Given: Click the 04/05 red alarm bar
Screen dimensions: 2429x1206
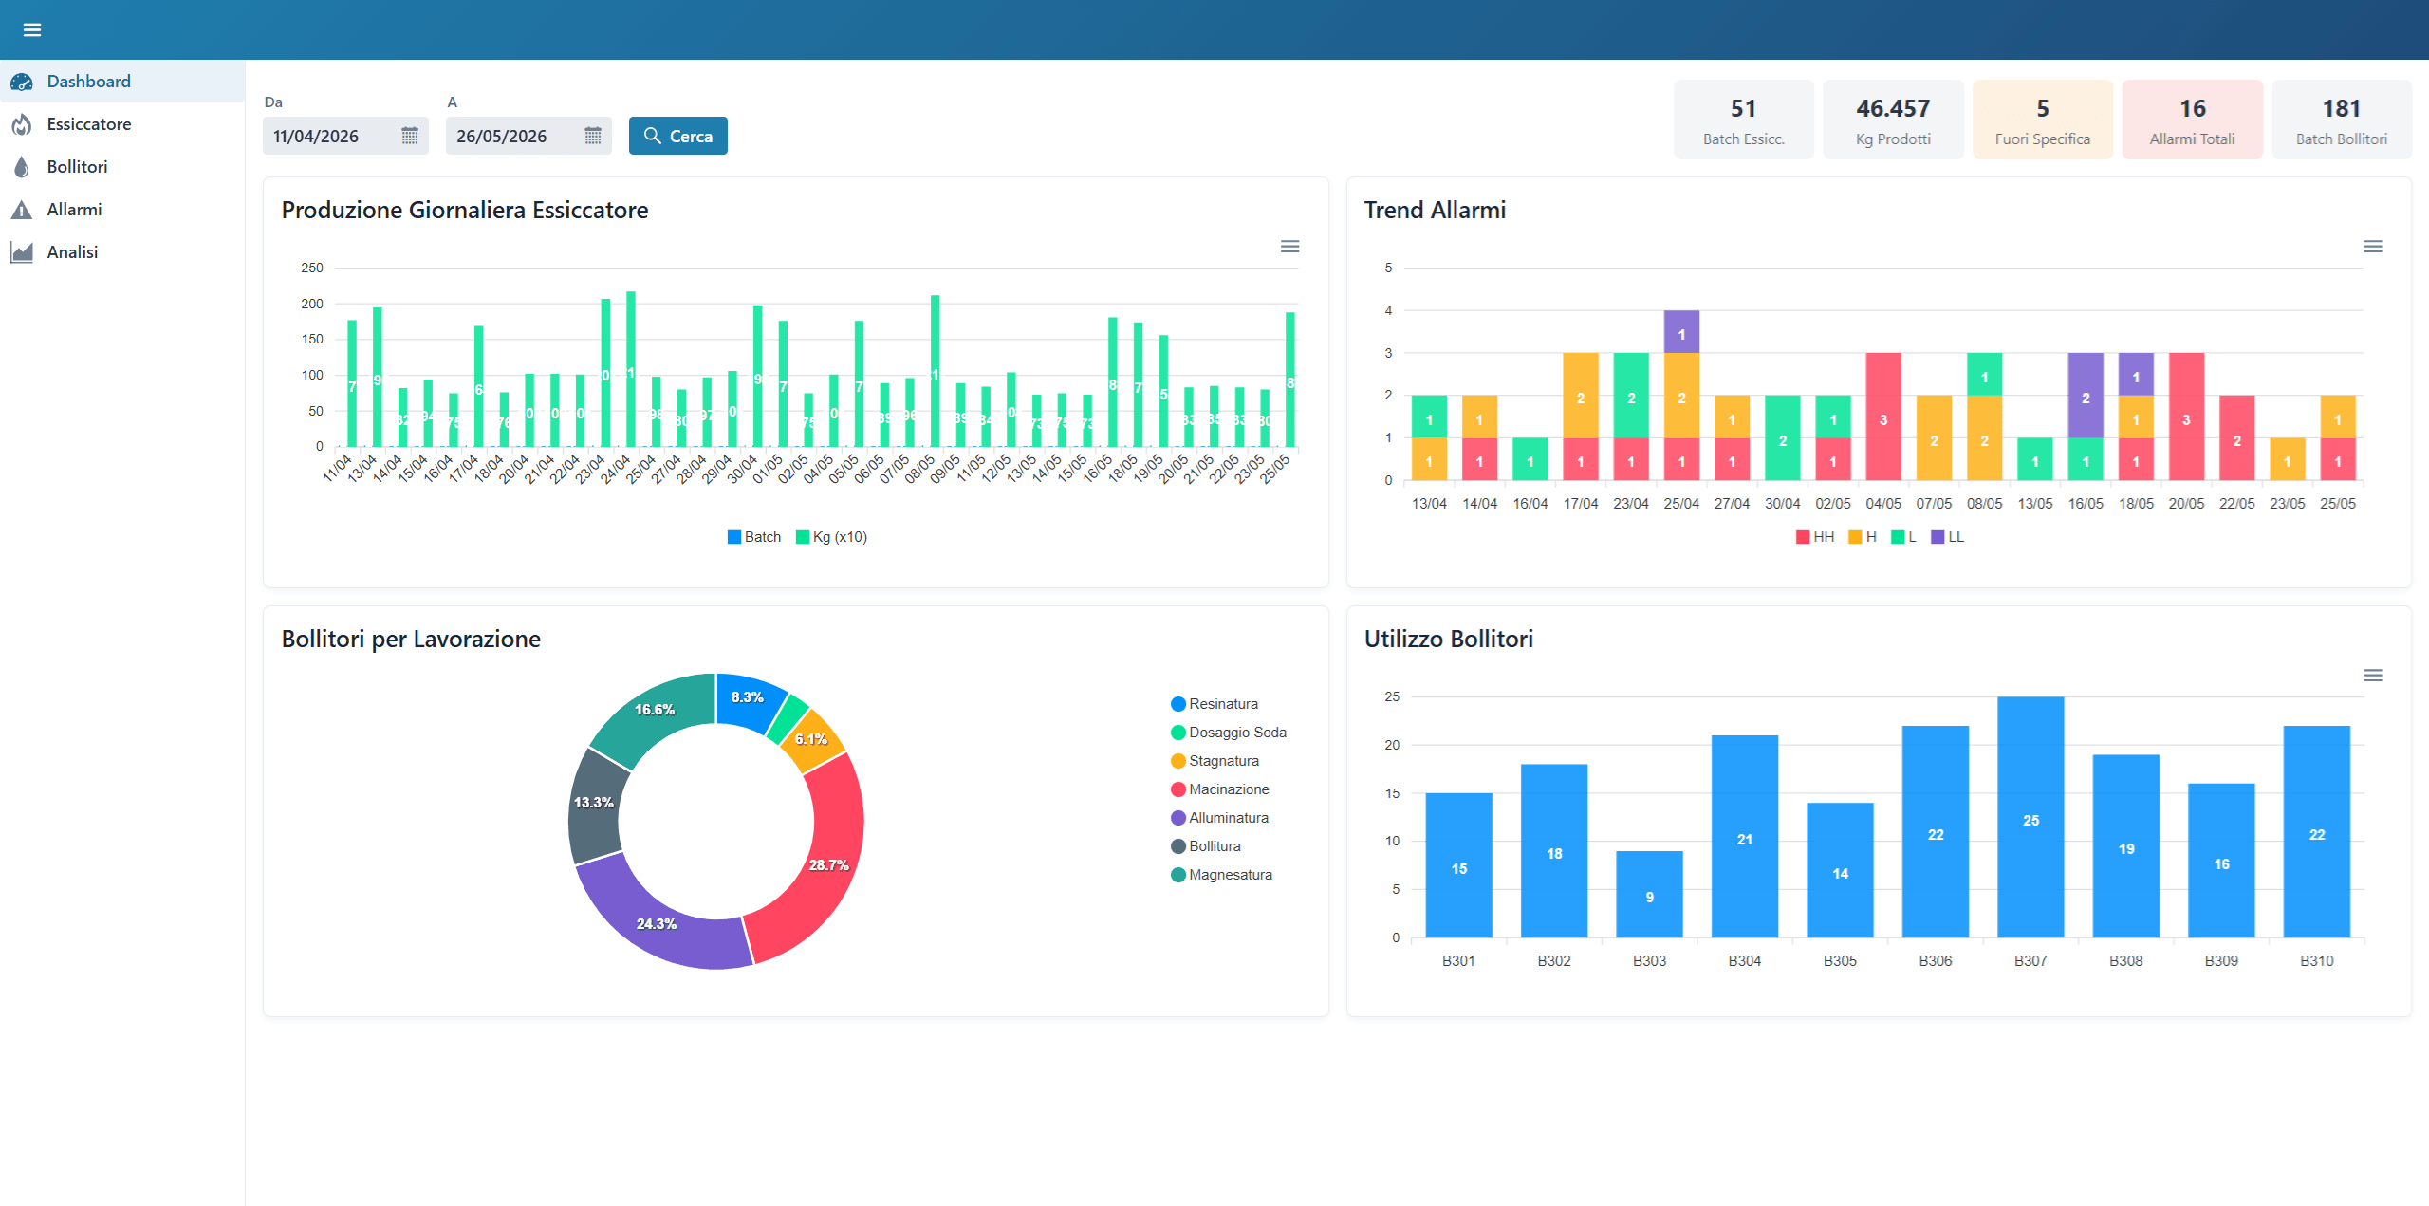Looking at the screenshot, I should (x=1883, y=417).
